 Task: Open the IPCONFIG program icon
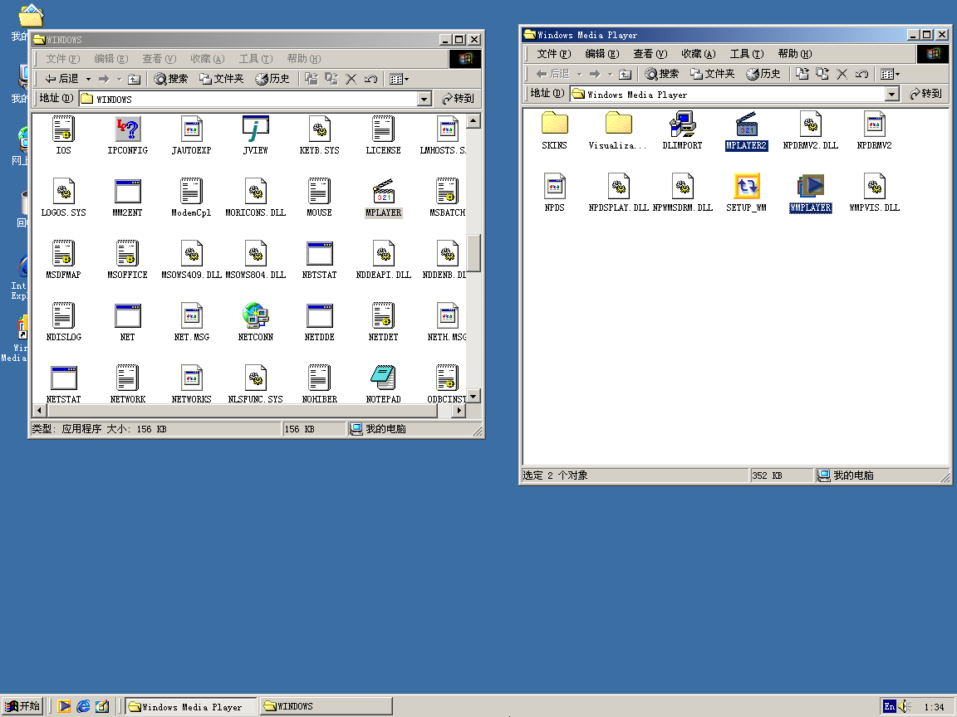127,131
